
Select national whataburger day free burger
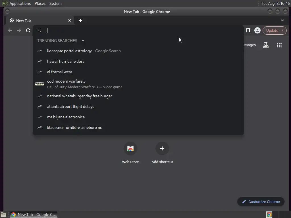coord(138,96)
